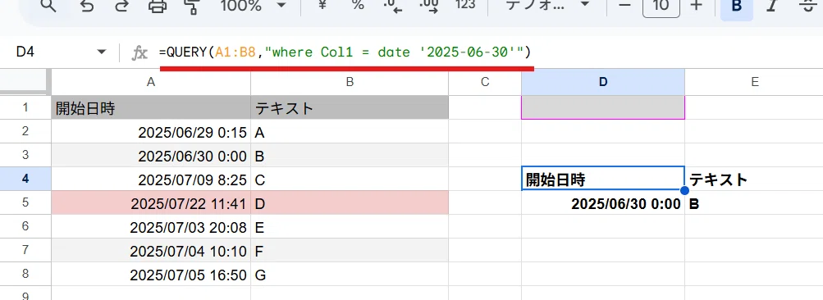Select cell with 2025/06/29 0:15

coord(151,131)
